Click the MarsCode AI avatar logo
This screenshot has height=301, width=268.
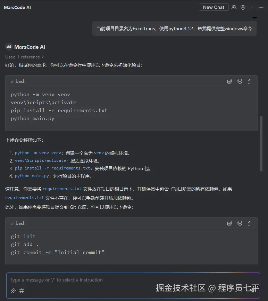[x=9, y=47]
